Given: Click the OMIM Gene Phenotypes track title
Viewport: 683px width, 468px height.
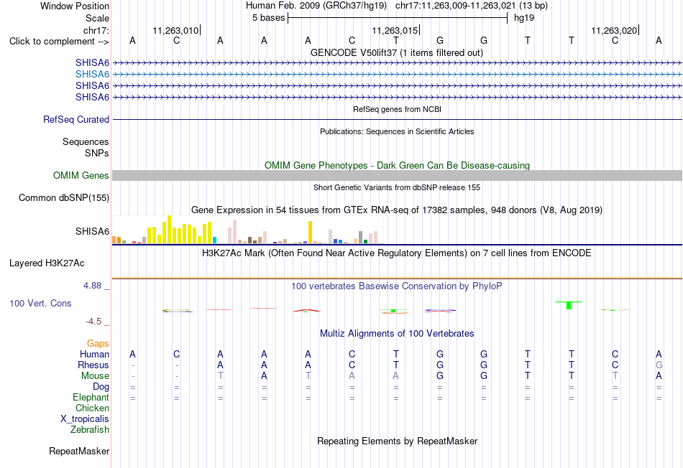Looking at the screenshot, I should (398, 165).
